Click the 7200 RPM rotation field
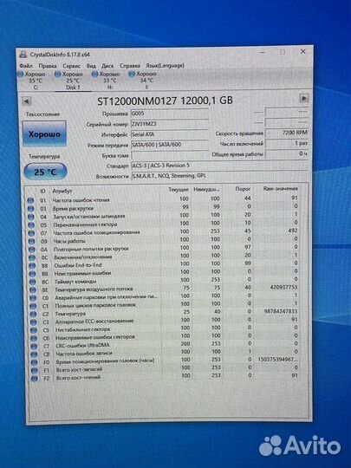Viewport: 351px width, 468px height. tap(287, 133)
